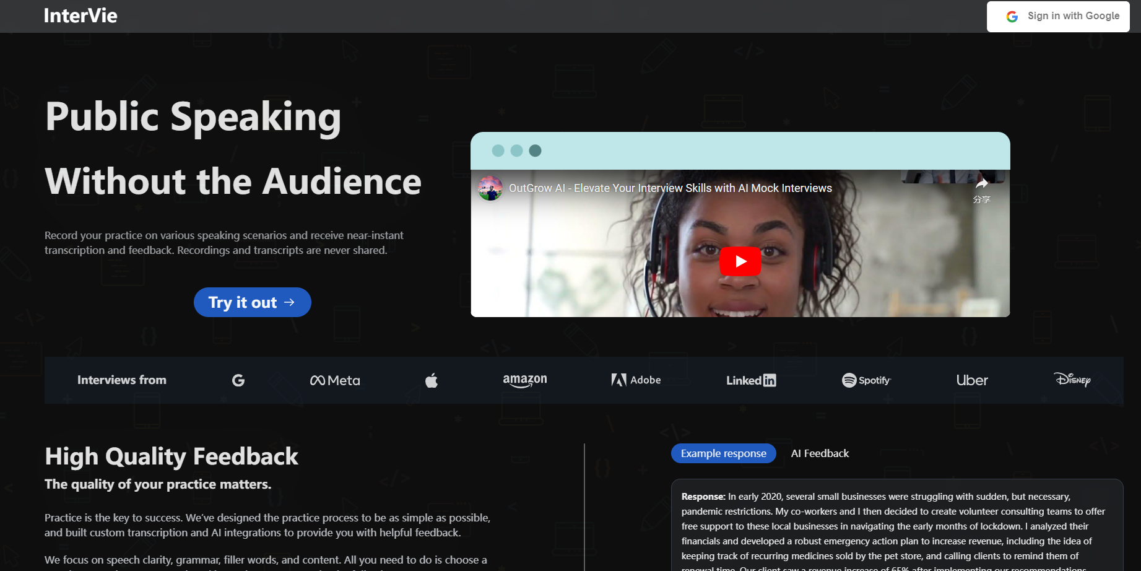
Task: Click the Google logo in the interviews row
Action: tap(238, 380)
